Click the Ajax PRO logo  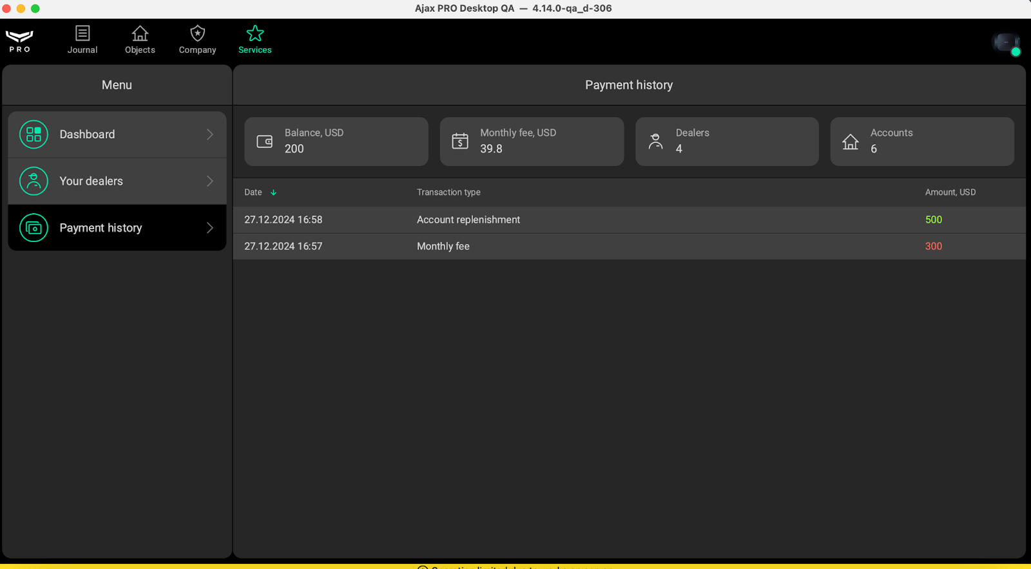(x=19, y=41)
